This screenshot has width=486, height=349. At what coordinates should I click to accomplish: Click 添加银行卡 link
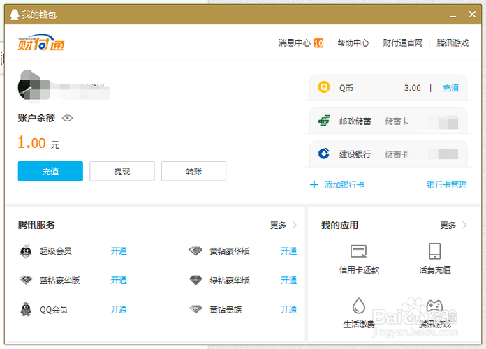click(x=344, y=185)
